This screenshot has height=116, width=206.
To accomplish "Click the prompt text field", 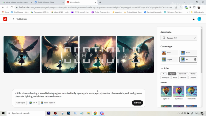I will click(79, 95).
